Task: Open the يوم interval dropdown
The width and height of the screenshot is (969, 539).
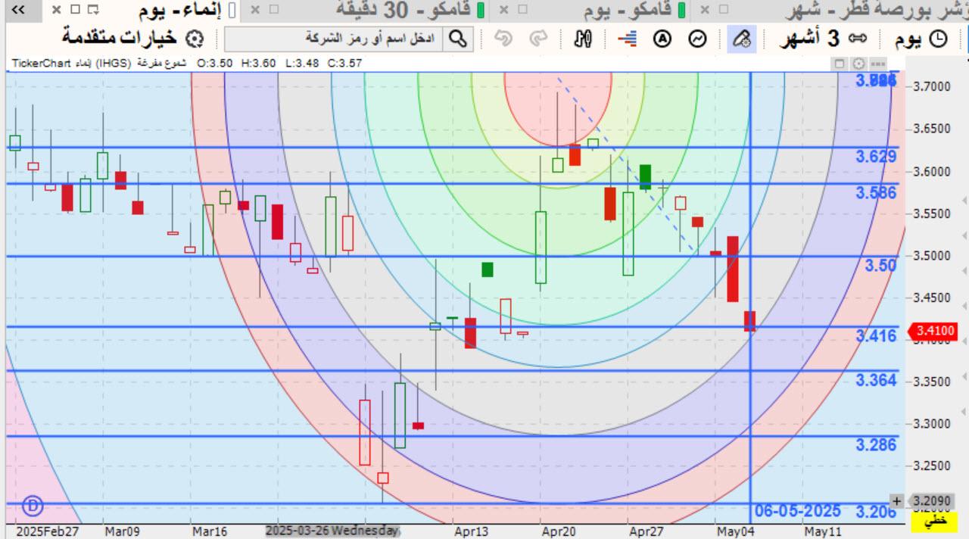Action: point(920,39)
